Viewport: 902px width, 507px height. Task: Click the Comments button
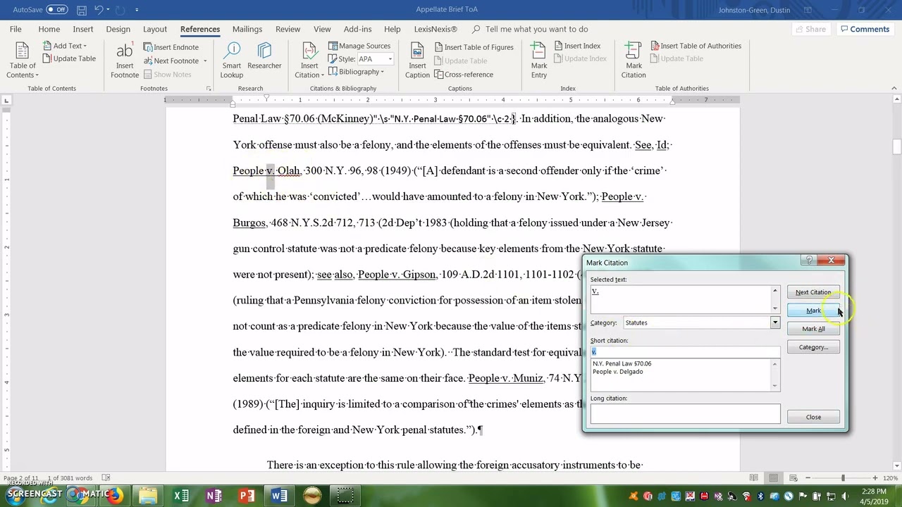[865, 29]
